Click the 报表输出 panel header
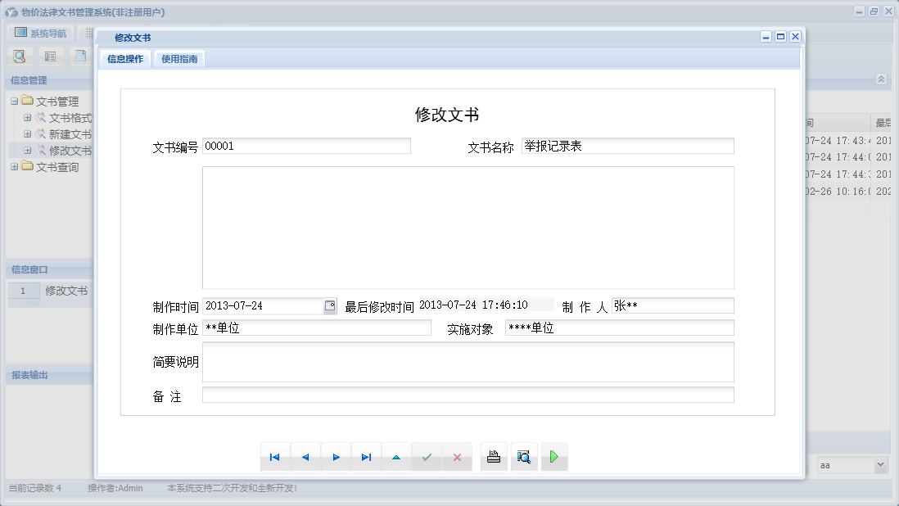The image size is (899, 506). [x=49, y=375]
